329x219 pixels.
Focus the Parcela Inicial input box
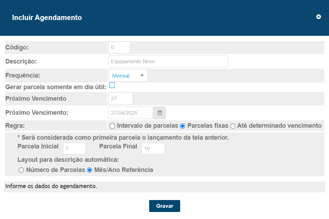click(74, 148)
